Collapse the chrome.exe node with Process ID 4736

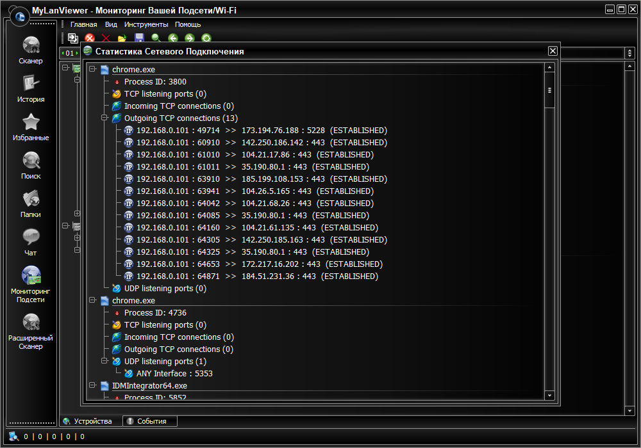(93, 300)
